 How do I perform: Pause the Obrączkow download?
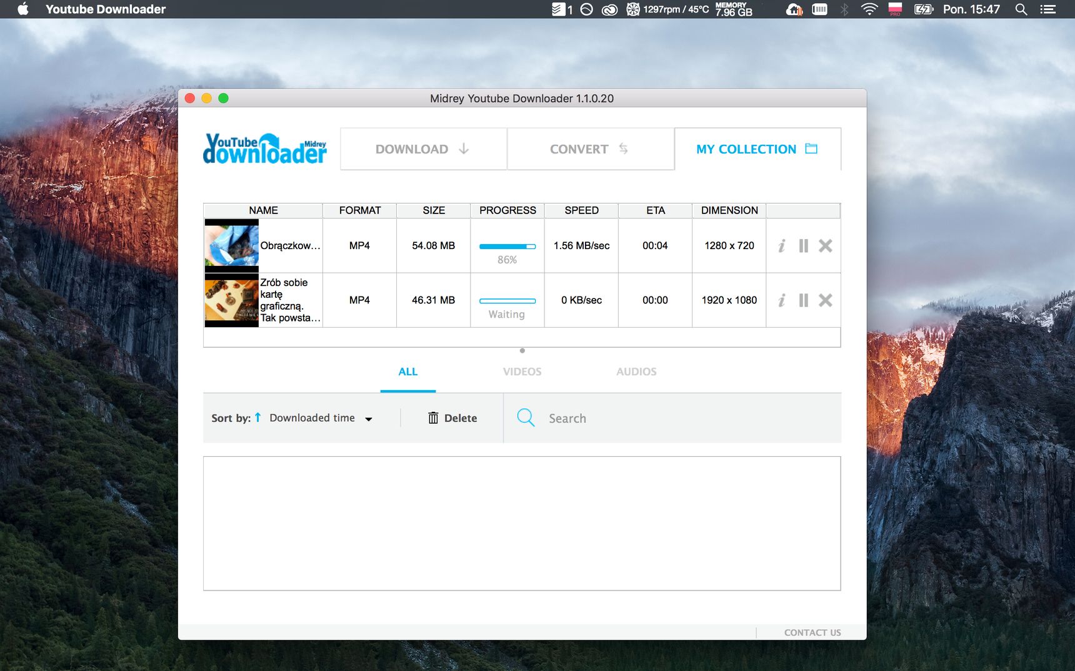804,246
